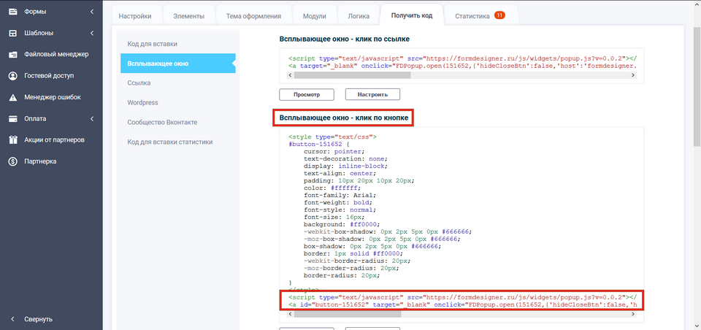Click the Templates icon in sidebar

(12, 33)
